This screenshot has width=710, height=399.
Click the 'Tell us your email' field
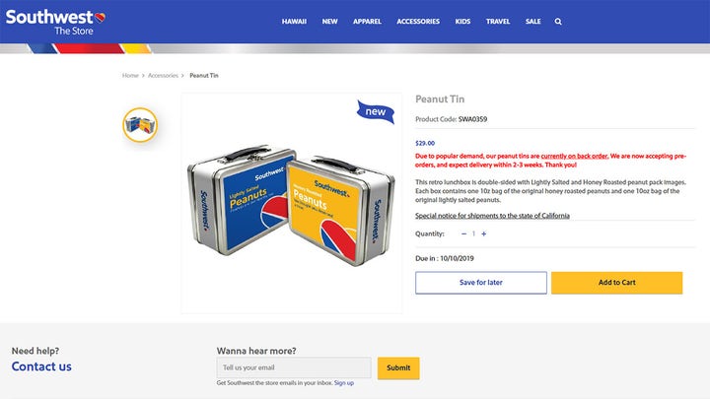[x=294, y=367]
